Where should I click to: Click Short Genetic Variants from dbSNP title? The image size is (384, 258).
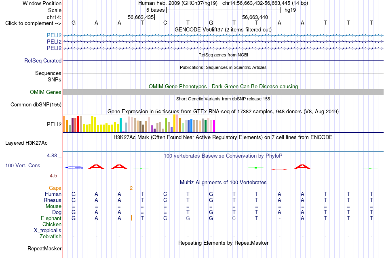(223, 99)
